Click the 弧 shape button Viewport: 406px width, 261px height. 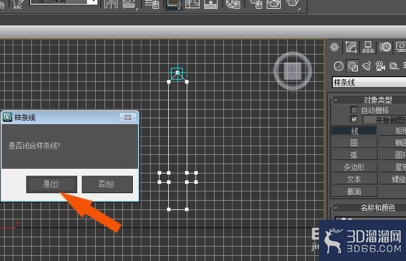tap(354, 155)
